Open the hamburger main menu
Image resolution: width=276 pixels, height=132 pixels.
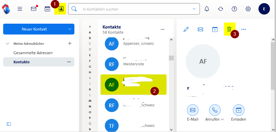[x=20, y=9]
